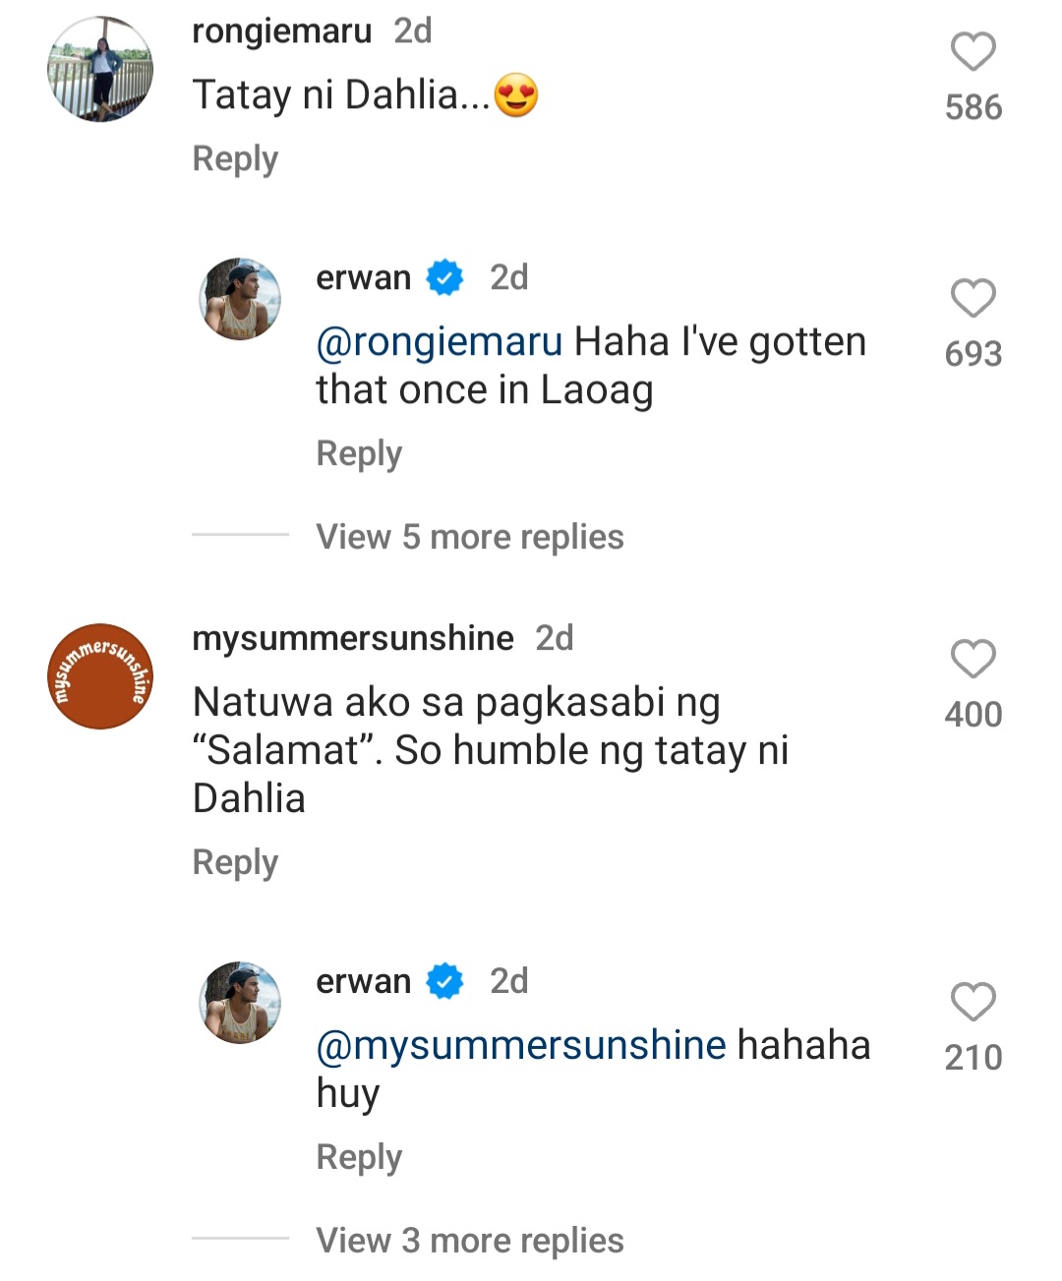Tap the 2d timestamp on erwan's reply
This screenshot has height=1281, width=1062.
509,276
